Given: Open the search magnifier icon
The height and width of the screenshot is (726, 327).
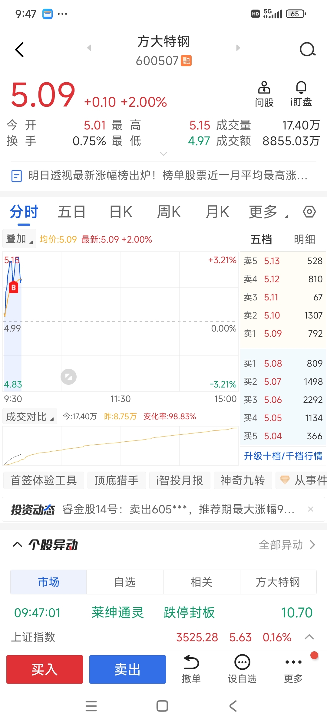Looking at the screenshot, I should point(308,49).
